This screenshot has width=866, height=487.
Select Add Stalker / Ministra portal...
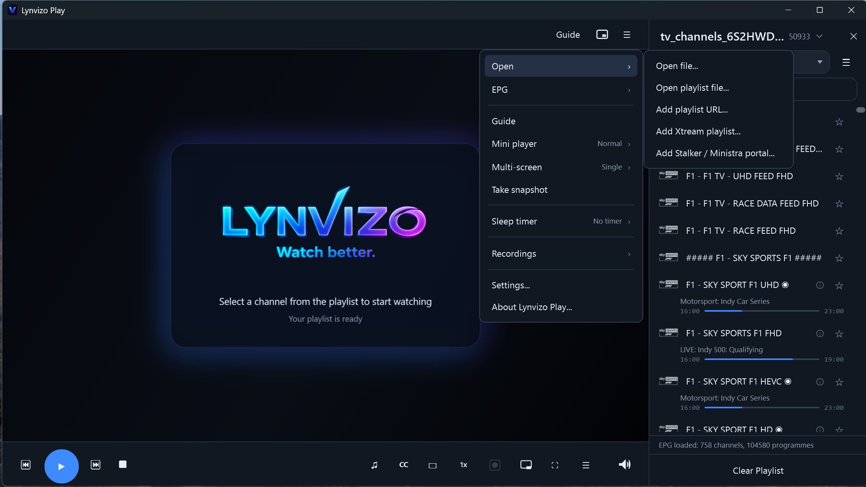tap(718, 153)
